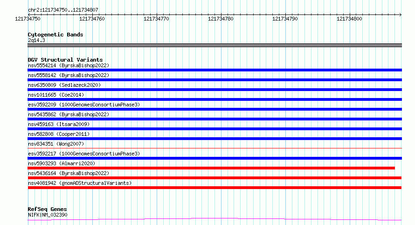Viewport: 415px width, 225px height.
Task: Open variant nsv5435862 (ByrskaBishop2022) label
Action: pos(69,114)
